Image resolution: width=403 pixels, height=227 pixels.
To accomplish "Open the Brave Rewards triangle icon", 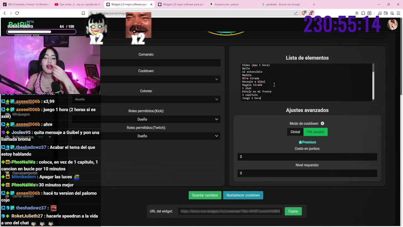I will coord(311,13).
